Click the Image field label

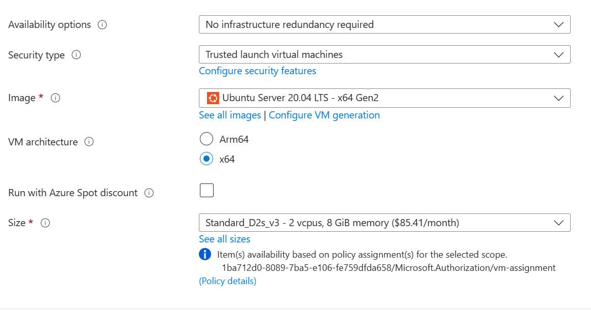22,98
